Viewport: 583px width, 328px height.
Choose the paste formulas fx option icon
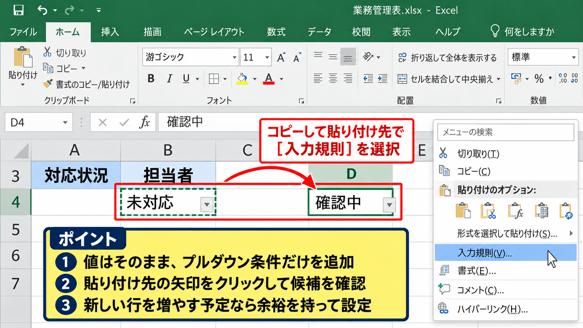[x=515, y=211]
